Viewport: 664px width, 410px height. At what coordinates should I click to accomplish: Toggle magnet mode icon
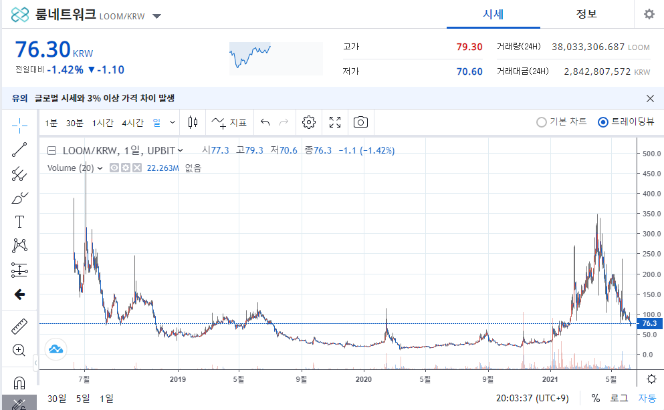point(19,383)
